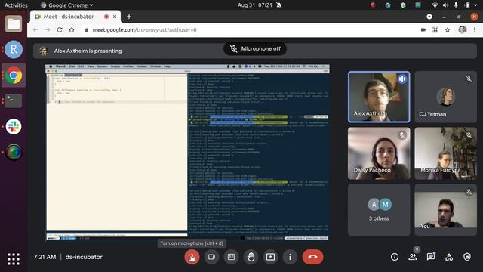Open the clock and notifications panel
Screen dimensions: 483x272
(x=260, y=5)
